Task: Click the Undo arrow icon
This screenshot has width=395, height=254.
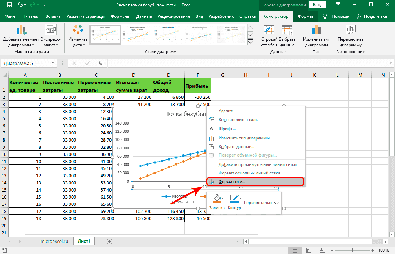Action: (x=20, y=5)
